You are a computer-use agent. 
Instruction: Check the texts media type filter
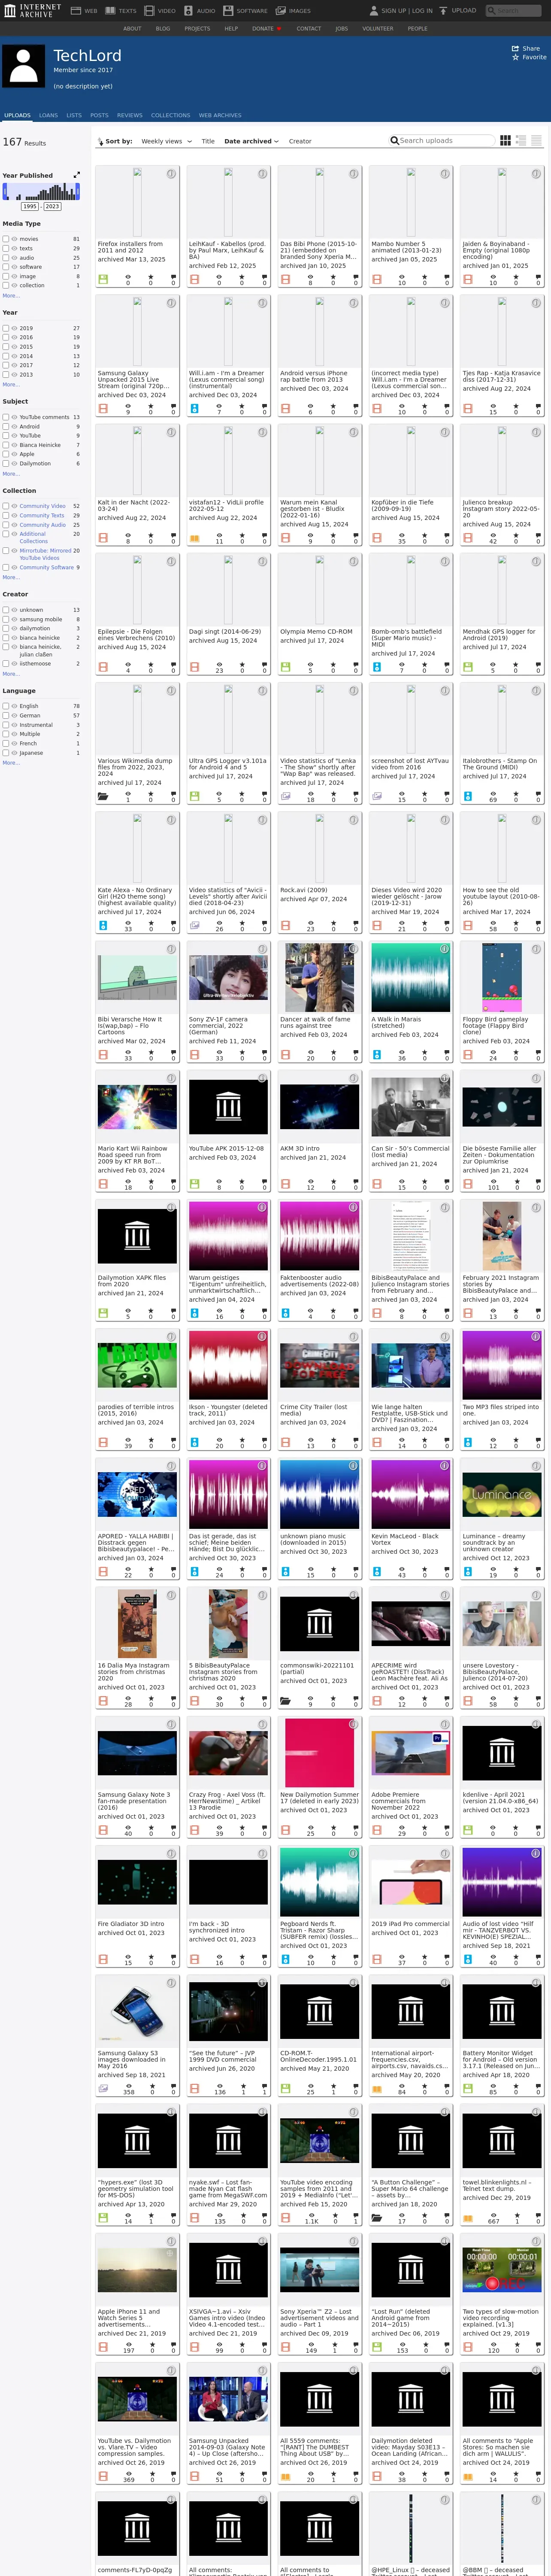pyautogui.click(x=5, y=248)
